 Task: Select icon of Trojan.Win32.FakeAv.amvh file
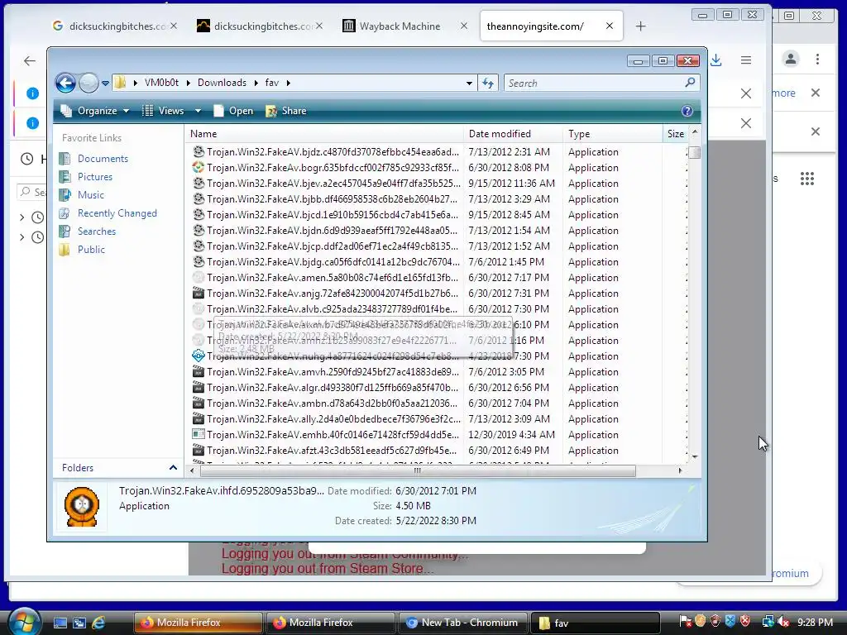(199, 371)
